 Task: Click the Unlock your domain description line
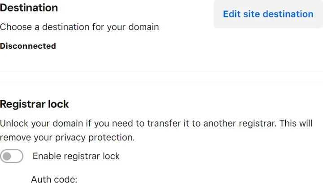tap(135, 123)
